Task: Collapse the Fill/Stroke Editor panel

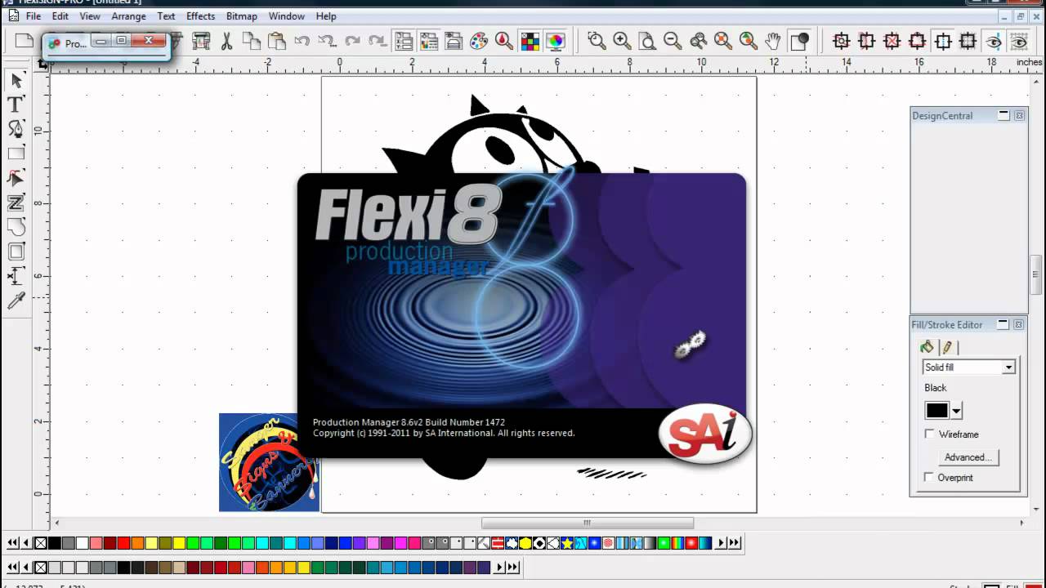Action: click(x=1002, y=324)
